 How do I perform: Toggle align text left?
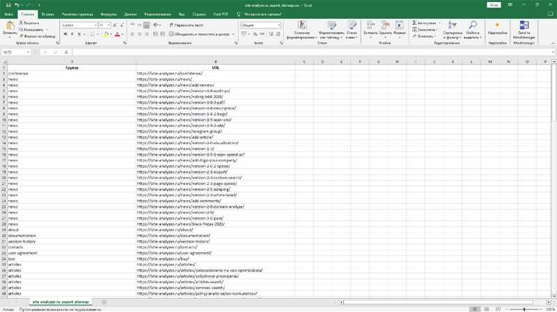click(x=132, y=34)
